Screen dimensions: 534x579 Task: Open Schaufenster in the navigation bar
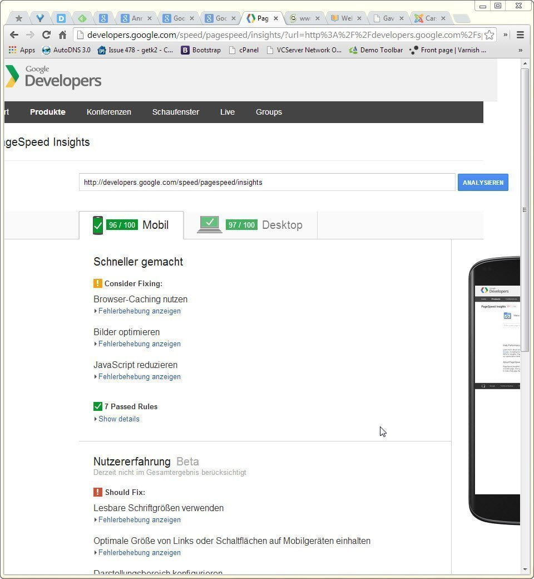click(x=176, y=112)
